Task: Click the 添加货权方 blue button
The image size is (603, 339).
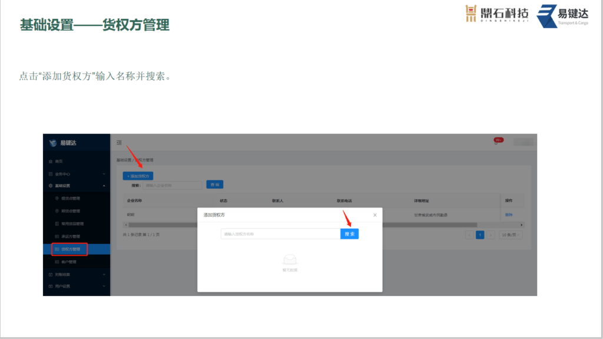Action: tap(138, 176)
